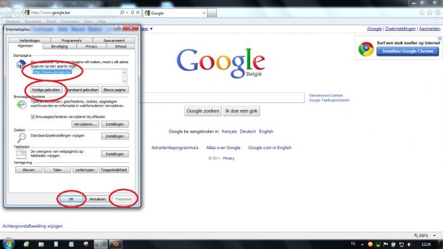Open Windows Start orb
Image resolution: width=443 pixels, height=249 pixels.
click(x=8, y=244)
